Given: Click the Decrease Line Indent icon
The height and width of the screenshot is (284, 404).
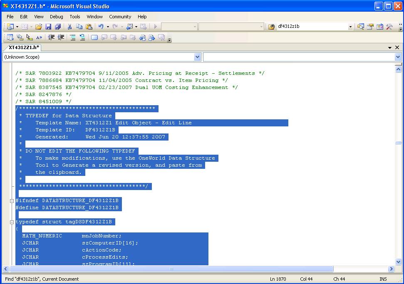Looking at the screenshot, I should click(51, 37).
